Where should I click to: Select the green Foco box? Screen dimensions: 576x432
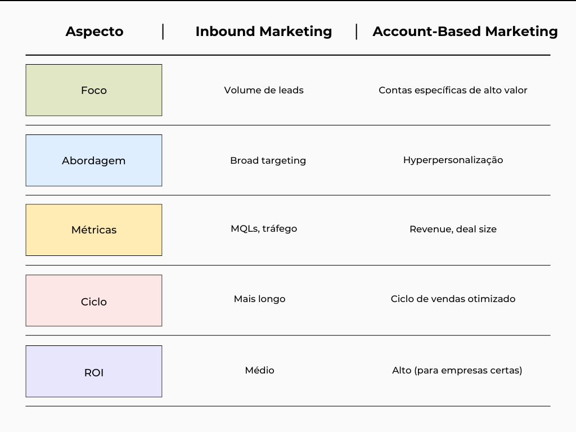click(x=94, y=90)
